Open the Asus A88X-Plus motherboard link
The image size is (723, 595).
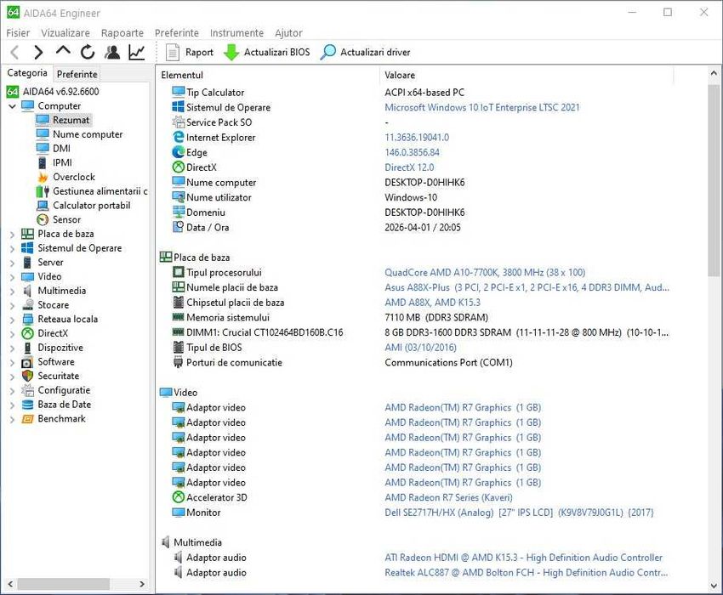[x=527, y=287]
